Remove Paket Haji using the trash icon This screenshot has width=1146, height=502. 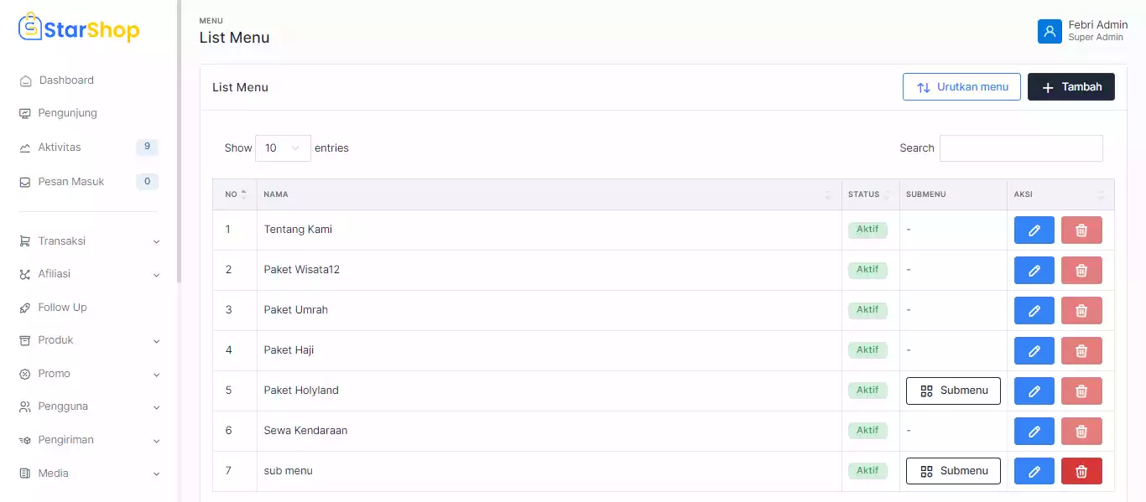click(x=1081, y=351)
